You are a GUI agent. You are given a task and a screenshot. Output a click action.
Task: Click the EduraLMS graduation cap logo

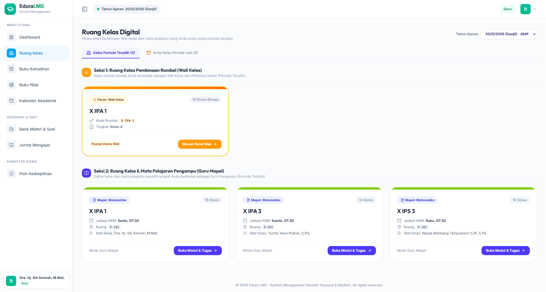10,9
